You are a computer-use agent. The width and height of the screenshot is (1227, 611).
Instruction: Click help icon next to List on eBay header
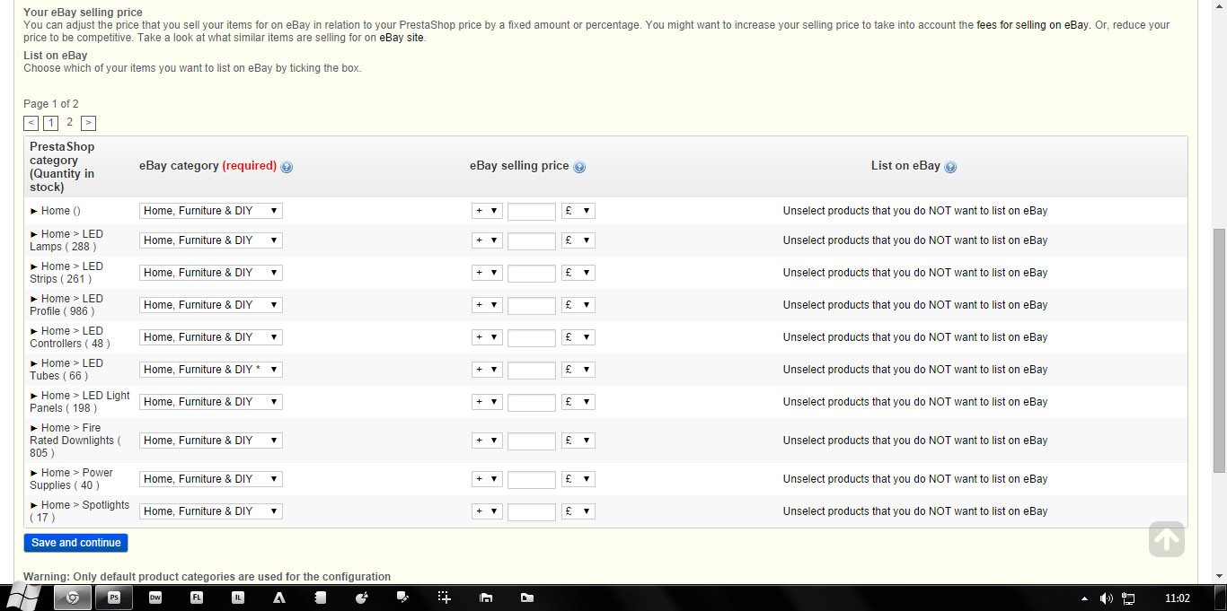coord(950,167)
